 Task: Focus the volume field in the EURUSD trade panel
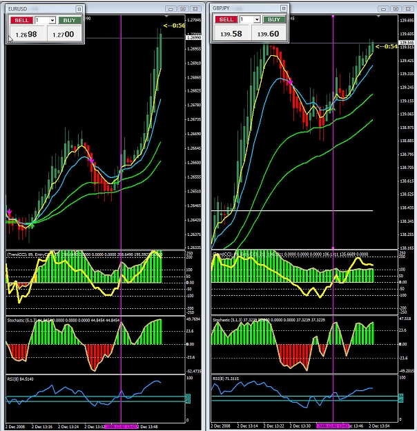(42, 20)
